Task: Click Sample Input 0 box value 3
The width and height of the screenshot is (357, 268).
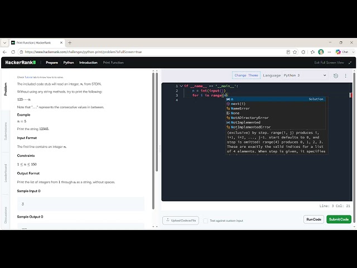Action: pyautogui.click(x=81, y=204)
